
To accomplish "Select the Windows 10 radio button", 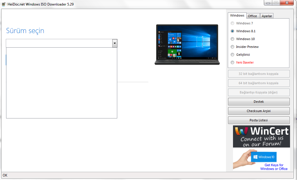I will 232,39.
